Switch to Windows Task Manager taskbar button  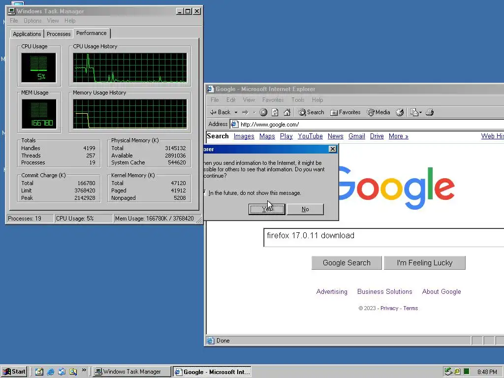point(132,372)
